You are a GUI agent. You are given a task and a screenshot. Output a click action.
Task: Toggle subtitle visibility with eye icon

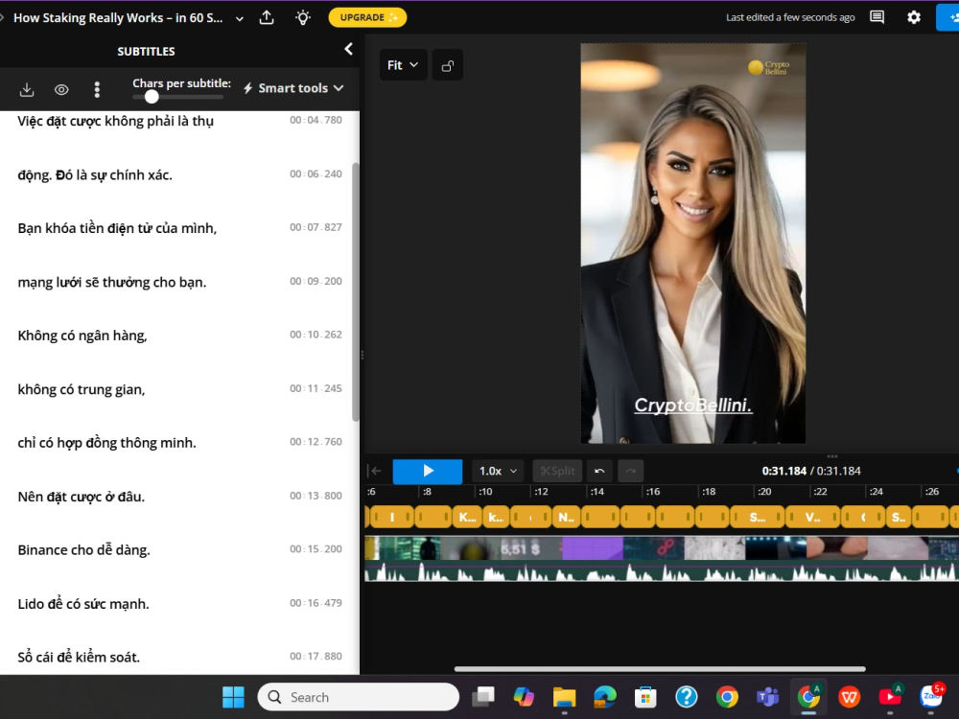click(61, 90)
